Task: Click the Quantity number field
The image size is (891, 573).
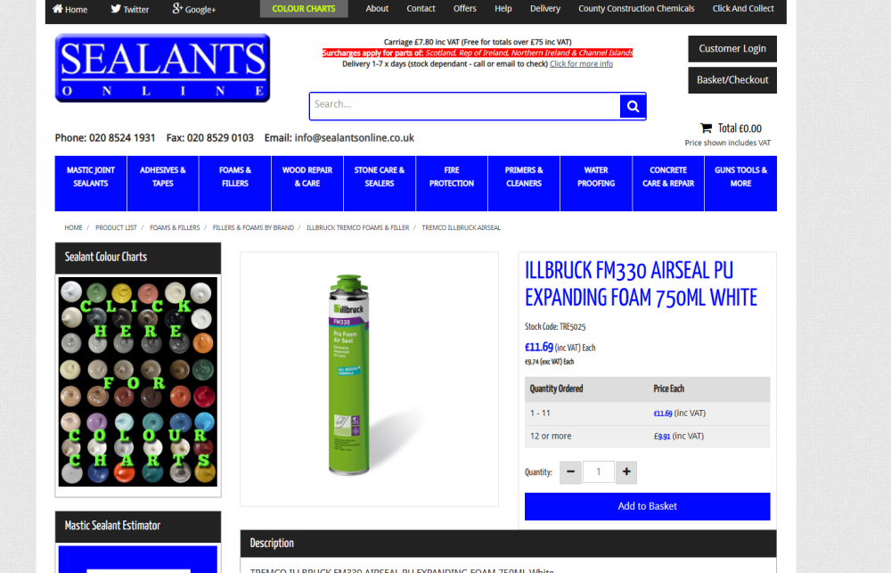Action: tap(599, 471)
